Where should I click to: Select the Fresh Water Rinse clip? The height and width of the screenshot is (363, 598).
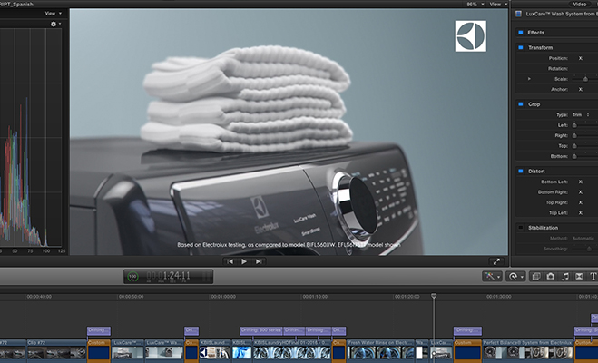380,349
